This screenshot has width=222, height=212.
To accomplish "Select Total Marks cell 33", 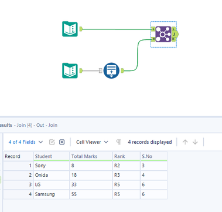I will (x=91, y=184).
